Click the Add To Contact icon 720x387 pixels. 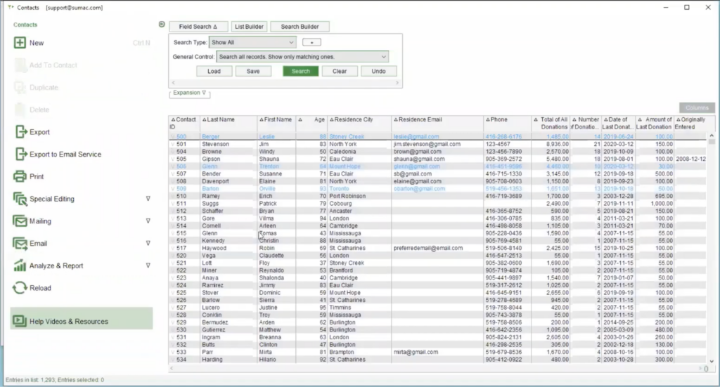coord(20,65)
